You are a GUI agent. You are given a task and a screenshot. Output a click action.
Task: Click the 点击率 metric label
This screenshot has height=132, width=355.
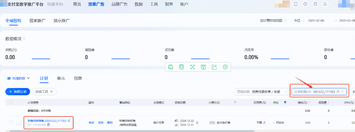click(249, 50)
